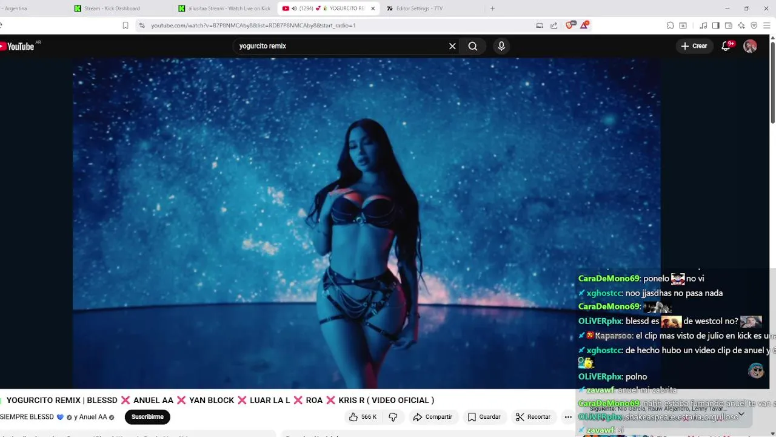Clip video with Recortar button
This screenshot has height=437, width=776.
(x=533, y=417)
